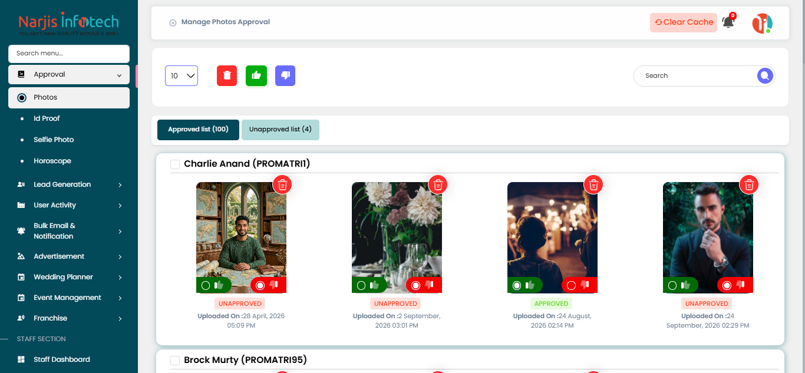
Task: Click the Staff Dashboard grid icon
Action: point(21,359)
